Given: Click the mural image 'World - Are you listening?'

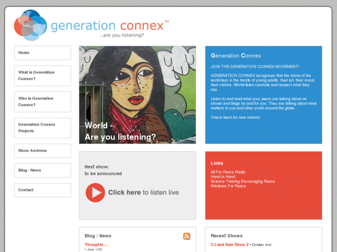Looking at the screenshot, I should pyautogui.click(x=137, y=95).
